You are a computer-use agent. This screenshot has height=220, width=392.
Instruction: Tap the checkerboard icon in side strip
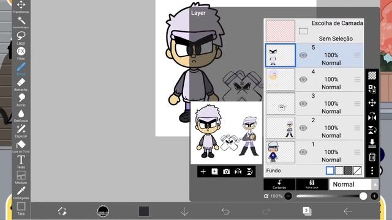[372, 76]
